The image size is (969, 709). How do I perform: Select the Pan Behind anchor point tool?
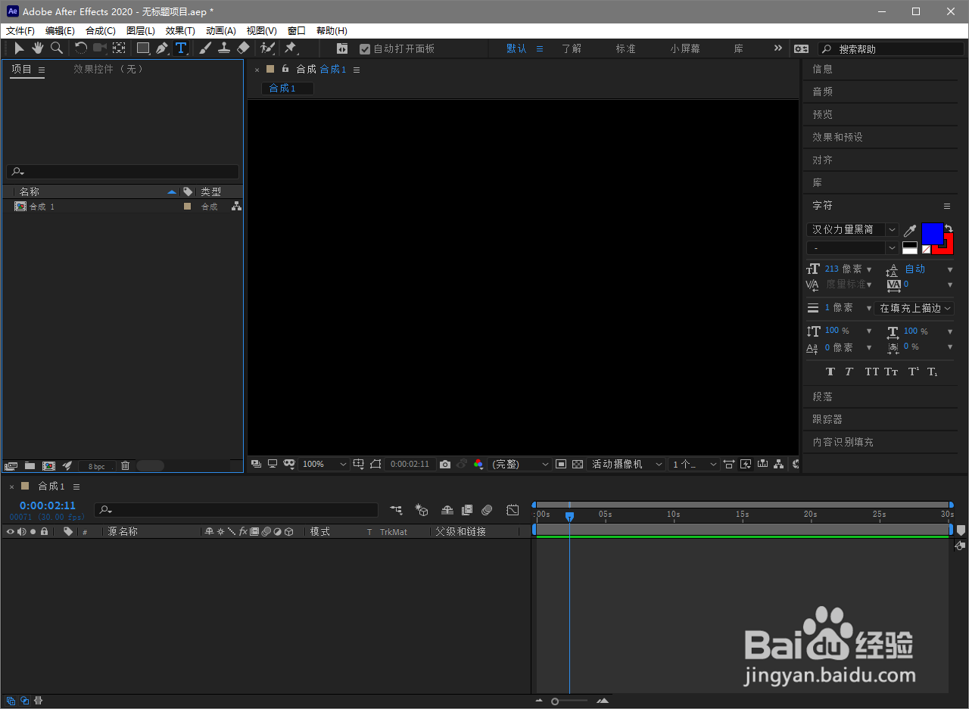(119, 48)
